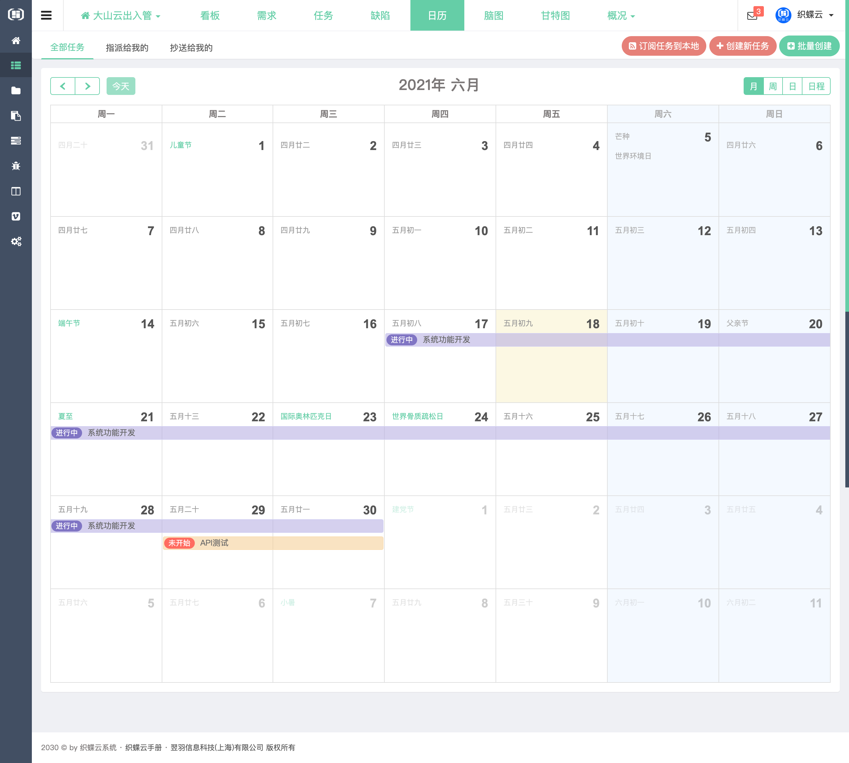The image size is (849, 763).
Task: Open the 甘特图 tab
Action: tap(555, 16)
